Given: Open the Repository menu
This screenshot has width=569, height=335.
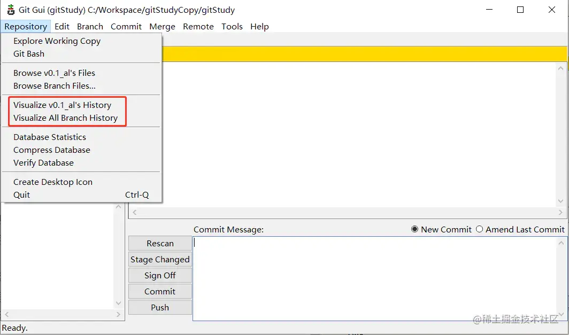Looking at the screenshot, I should 26,27.
